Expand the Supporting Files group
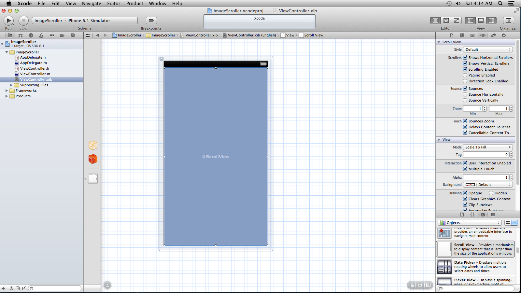 tap(11, 85)
